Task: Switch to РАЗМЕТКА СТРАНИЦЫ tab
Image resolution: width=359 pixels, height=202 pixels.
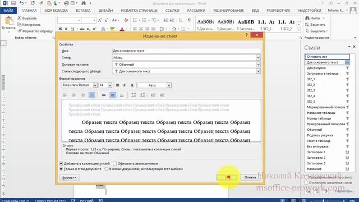Action: tap(139, 11)
